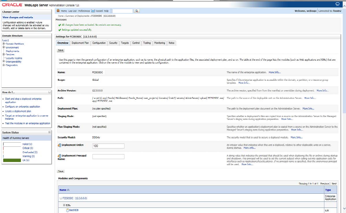Expand the Services tree node
This screenshot has width=346, height=213.
(x=3, y=54)
